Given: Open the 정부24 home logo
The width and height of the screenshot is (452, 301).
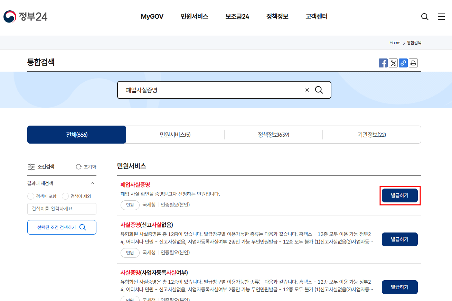Looking at the screenshot, I should [x=25, y=16].
